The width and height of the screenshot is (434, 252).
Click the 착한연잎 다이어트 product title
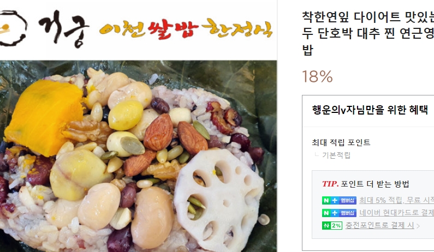coord(368,33)
